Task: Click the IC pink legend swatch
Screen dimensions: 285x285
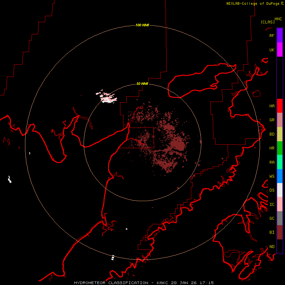Action: click(280, 204)
